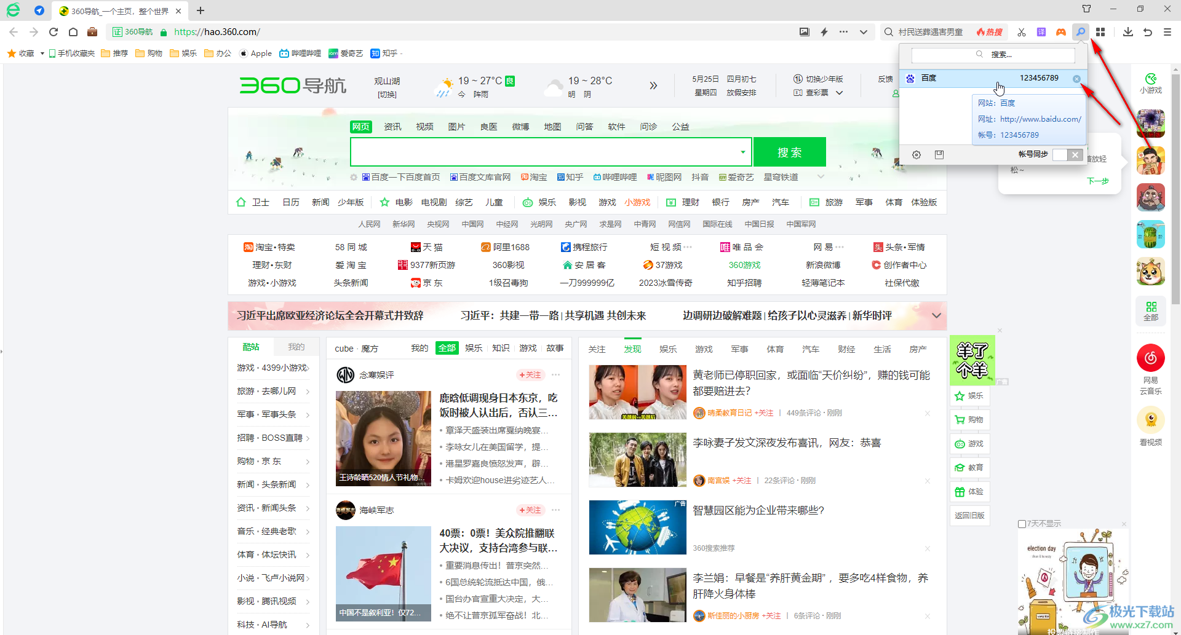The image size is (1181, 635).
Task: Open the address bar three-dots menu
Action: tap(843, 32)
